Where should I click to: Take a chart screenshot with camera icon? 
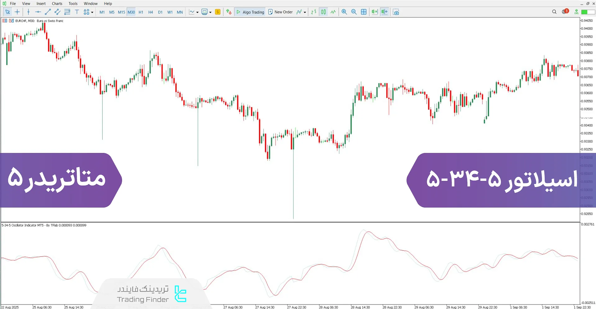pyautogui.click(x=396, y=12)
